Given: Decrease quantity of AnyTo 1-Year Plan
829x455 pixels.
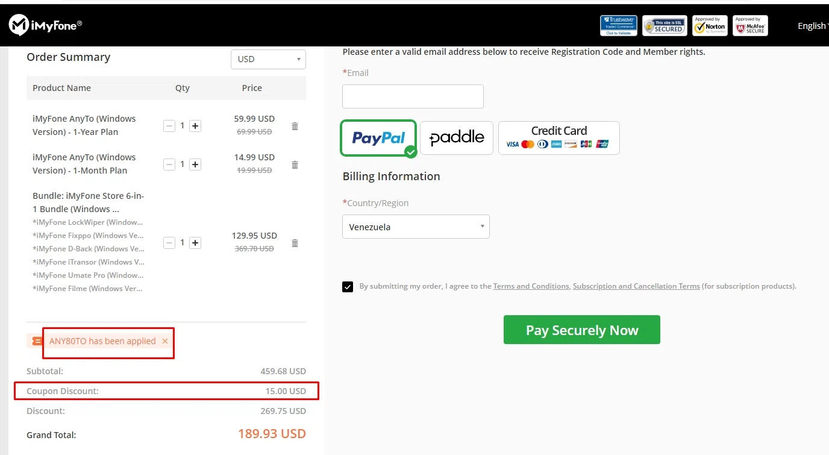Looking at the screenshot, I should (x=169, y=126).
